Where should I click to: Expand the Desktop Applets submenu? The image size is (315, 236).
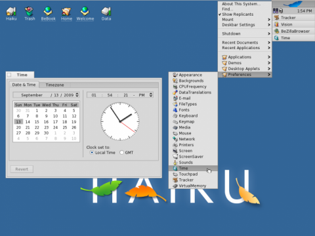coord(245,69)
